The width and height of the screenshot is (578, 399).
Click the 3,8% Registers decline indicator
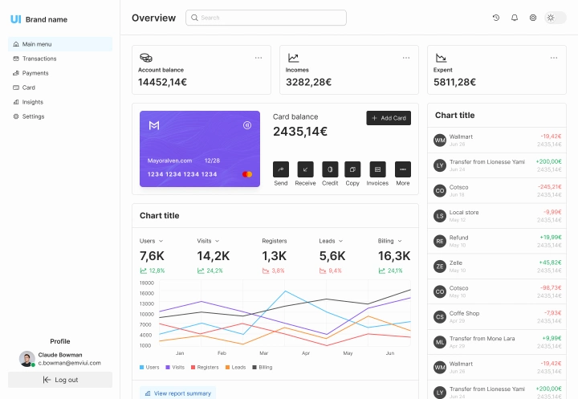point(273,271)
